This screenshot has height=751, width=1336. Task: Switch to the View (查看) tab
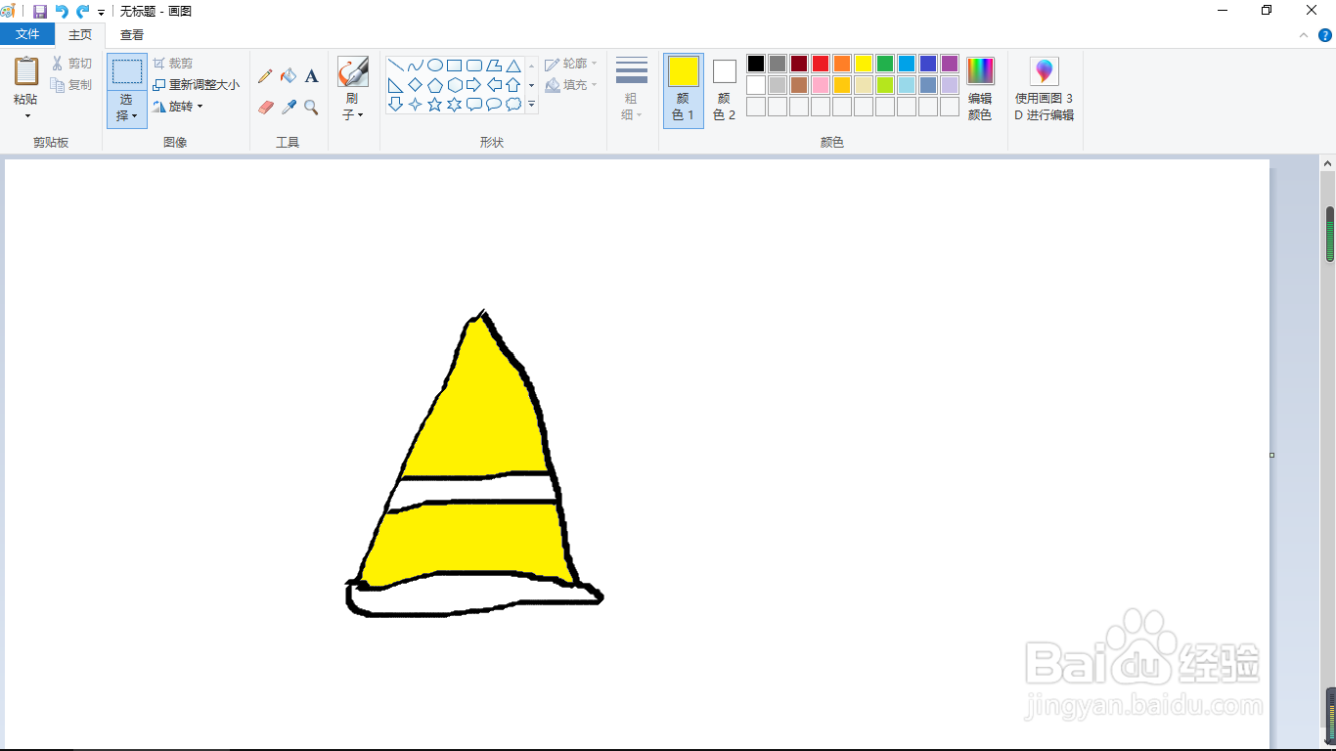[132, 34]
